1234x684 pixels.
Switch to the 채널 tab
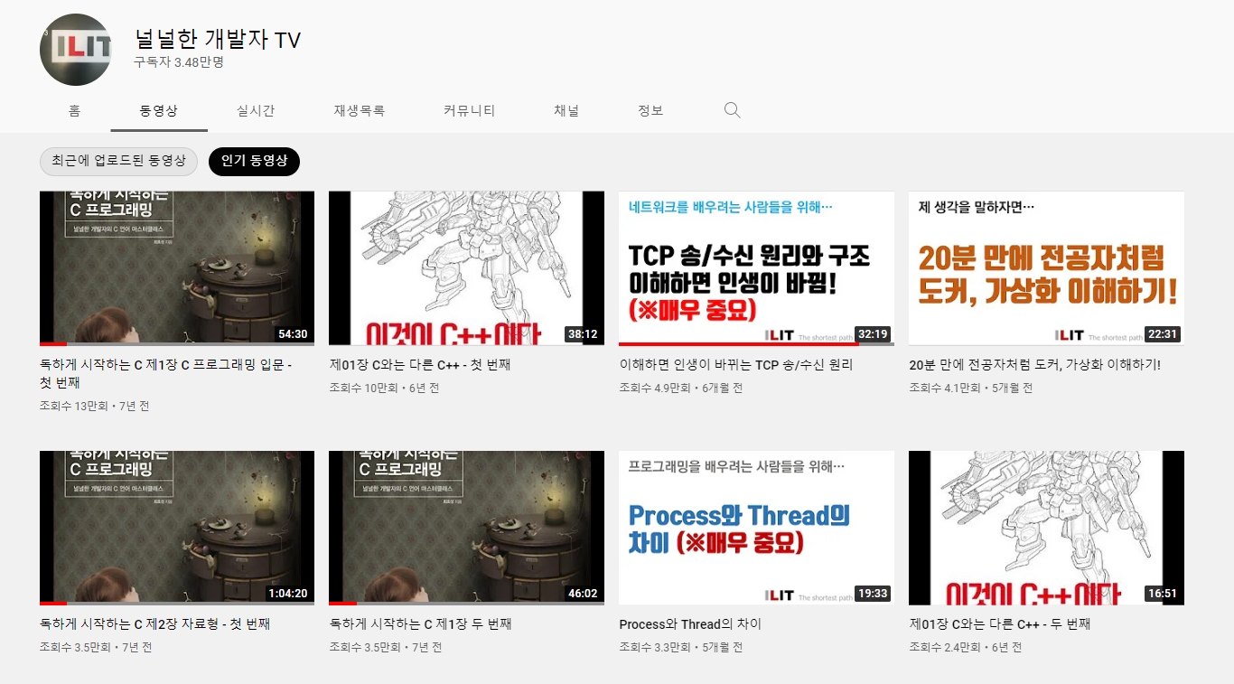pyautogui.click(x=566, y=110)
